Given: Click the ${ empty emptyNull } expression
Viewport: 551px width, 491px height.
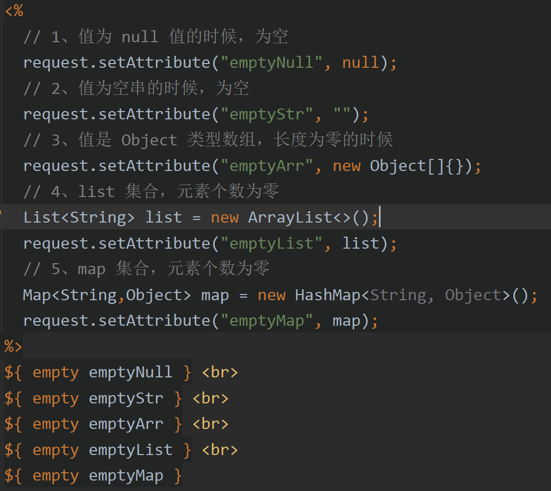Looking at the screenshot, I should point(97,373).
